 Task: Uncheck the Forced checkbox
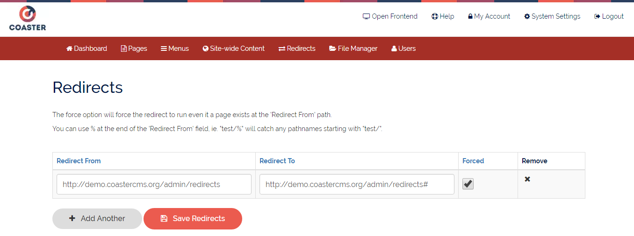[468, 184]
